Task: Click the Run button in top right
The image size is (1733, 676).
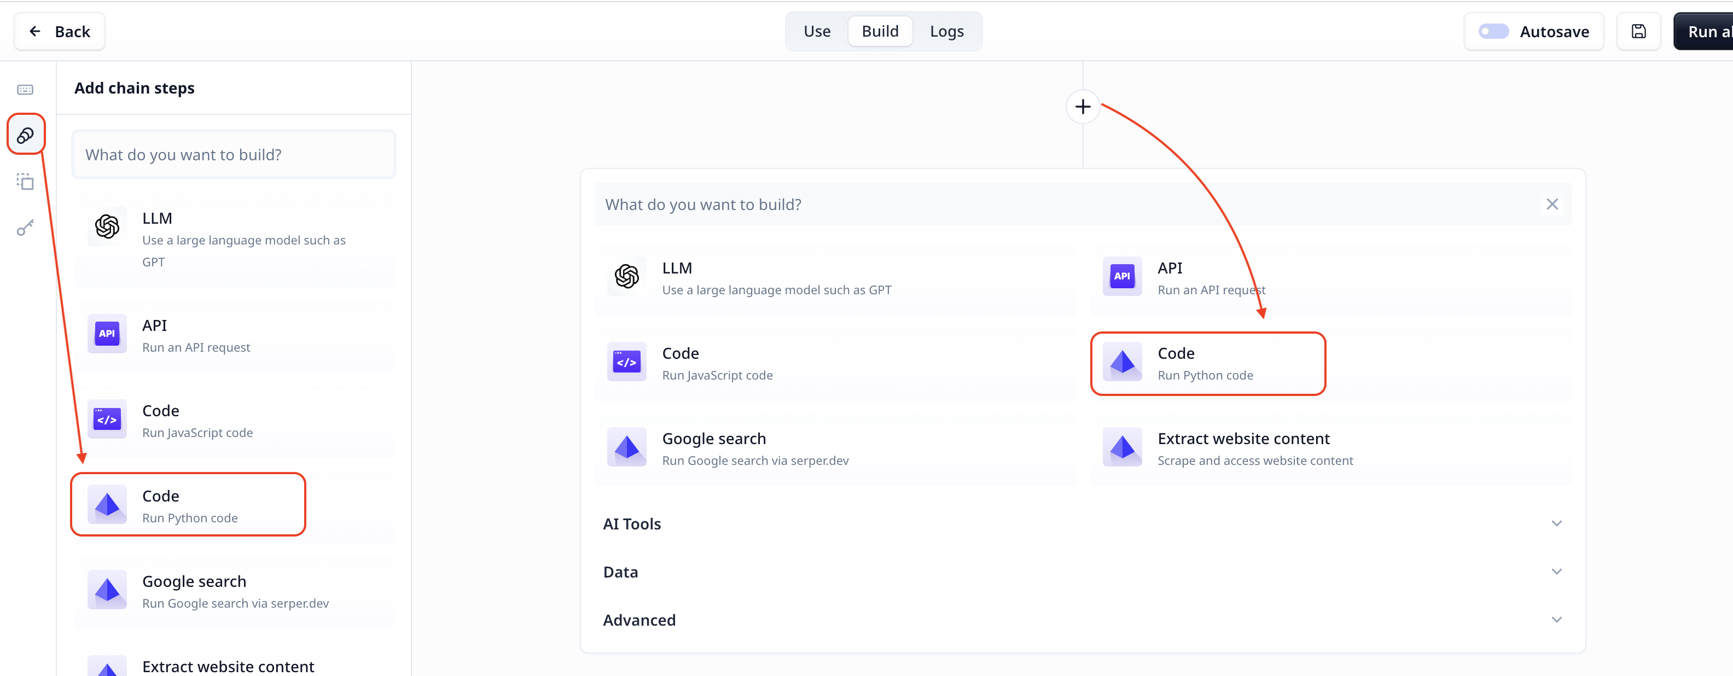Action: [x=1708, y=31]
